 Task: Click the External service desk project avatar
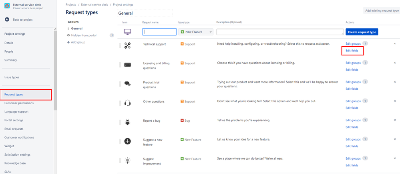[7, 6]
